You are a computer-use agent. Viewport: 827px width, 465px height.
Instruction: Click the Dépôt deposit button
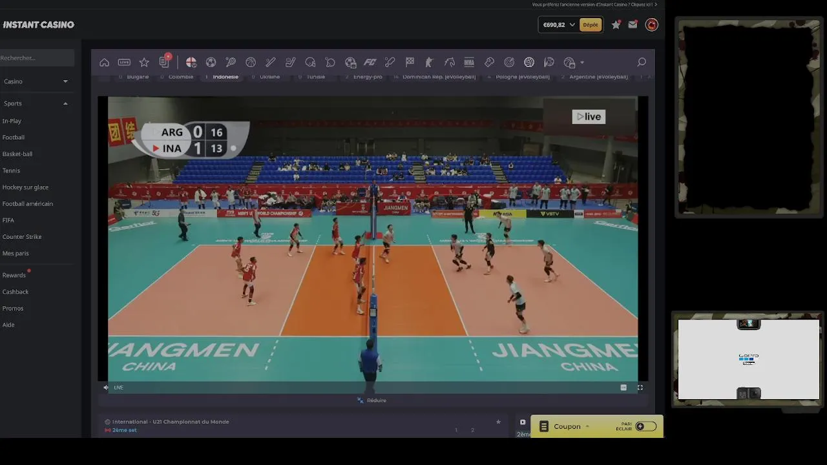click(x=591, y=25)
